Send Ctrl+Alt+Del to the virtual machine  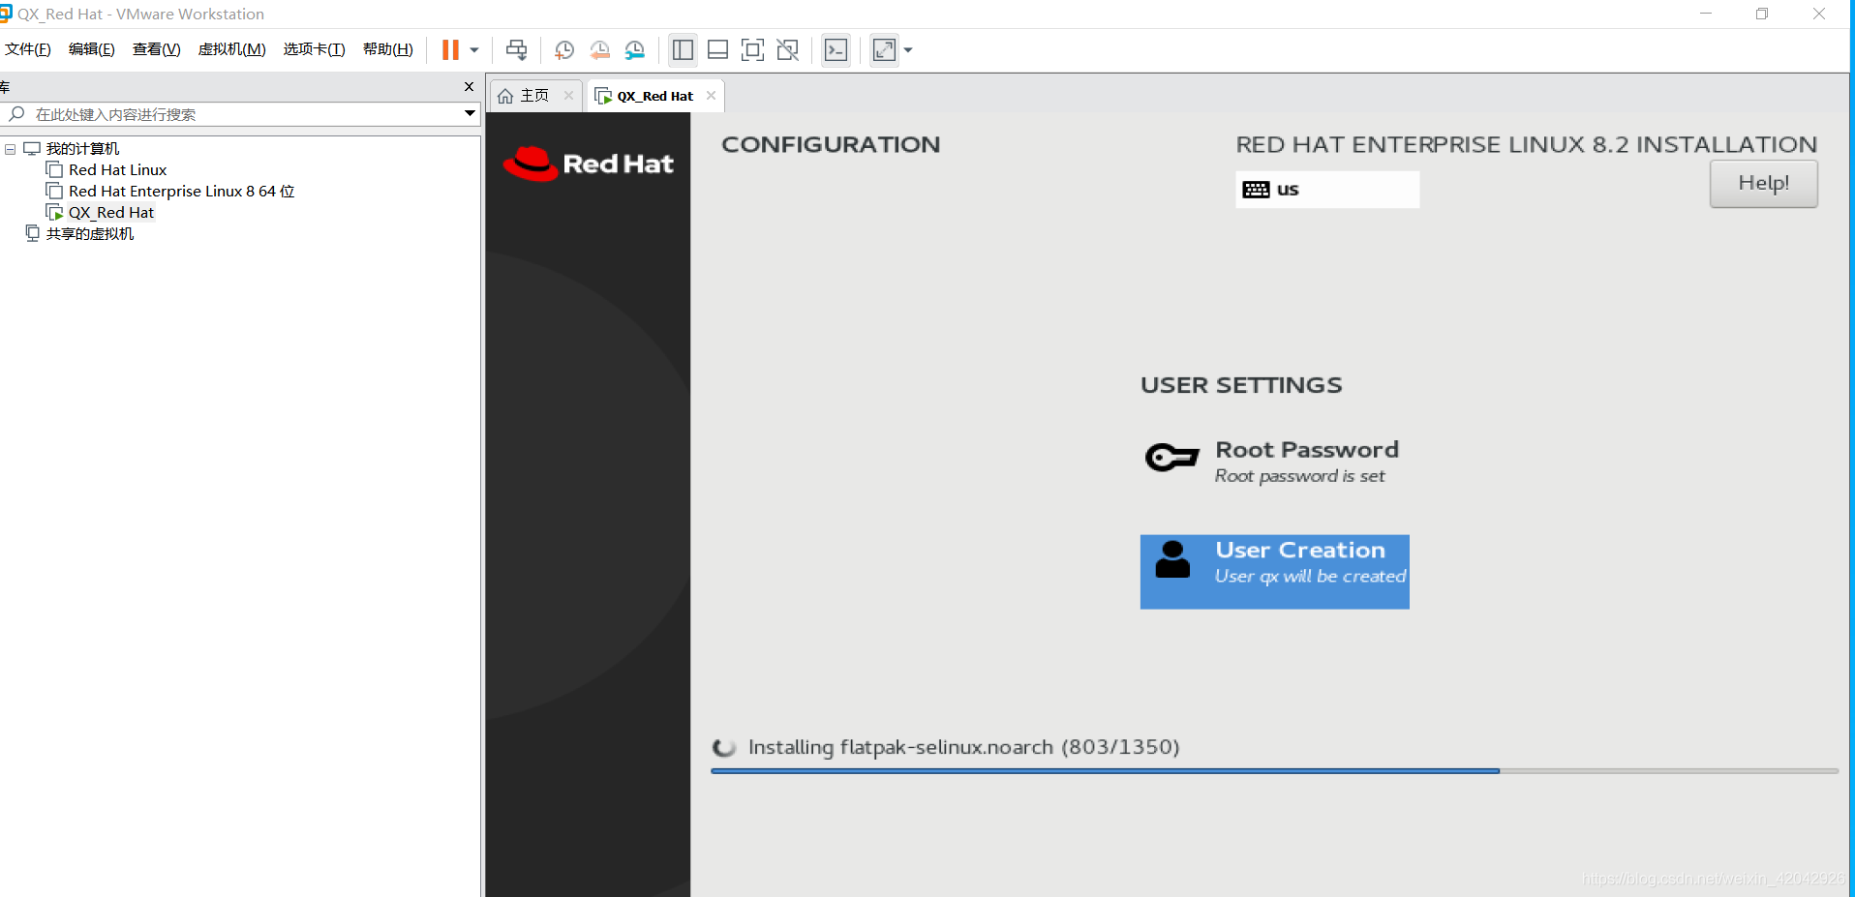pos(517,50)
